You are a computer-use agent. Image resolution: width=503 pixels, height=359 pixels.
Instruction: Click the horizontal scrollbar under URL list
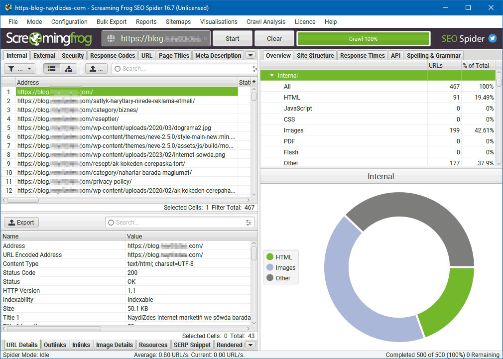(x=23, y=200)
